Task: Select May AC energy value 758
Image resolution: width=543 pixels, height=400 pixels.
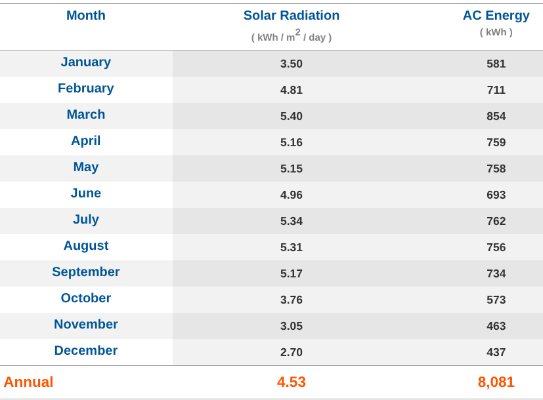Action: [x=496, y=169]
